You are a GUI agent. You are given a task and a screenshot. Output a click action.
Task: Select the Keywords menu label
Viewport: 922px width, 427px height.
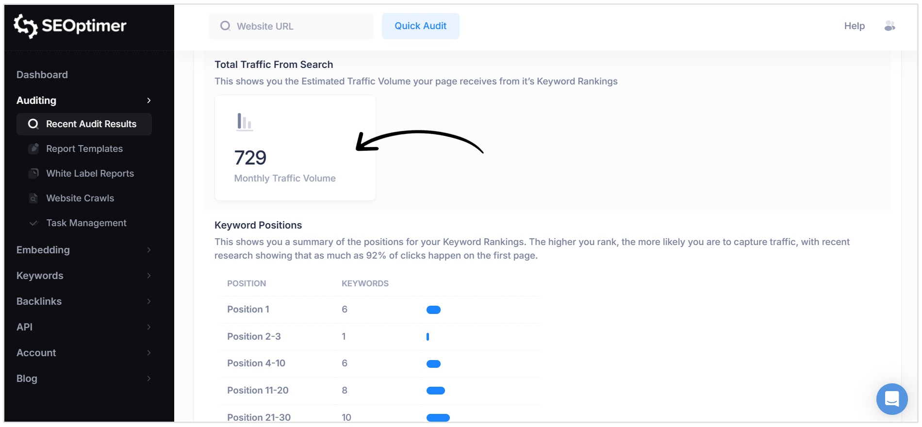coord(40,276)
